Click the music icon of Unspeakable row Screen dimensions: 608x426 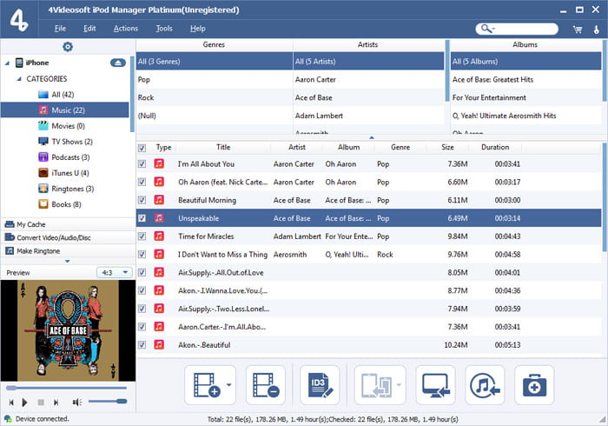159,218
